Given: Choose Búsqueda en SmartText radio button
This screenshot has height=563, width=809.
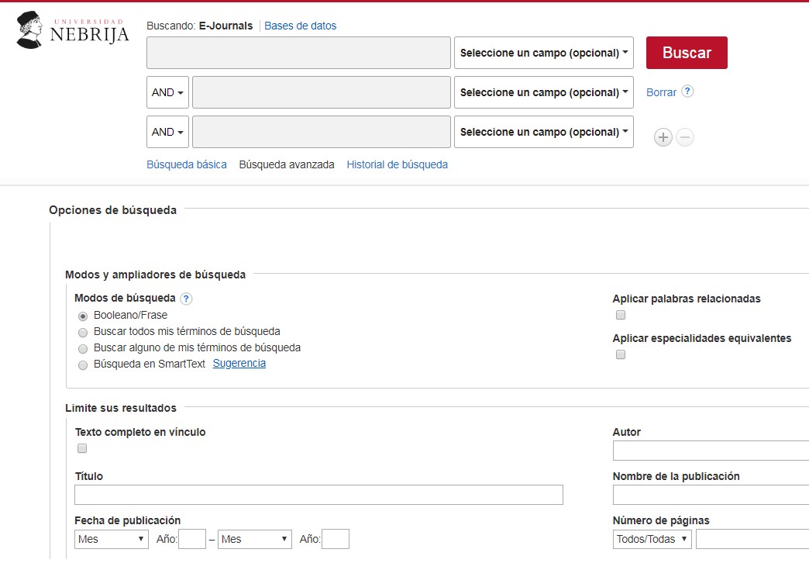Looking at the screenshot, I should pyautogui.click(x=83, y=364).
